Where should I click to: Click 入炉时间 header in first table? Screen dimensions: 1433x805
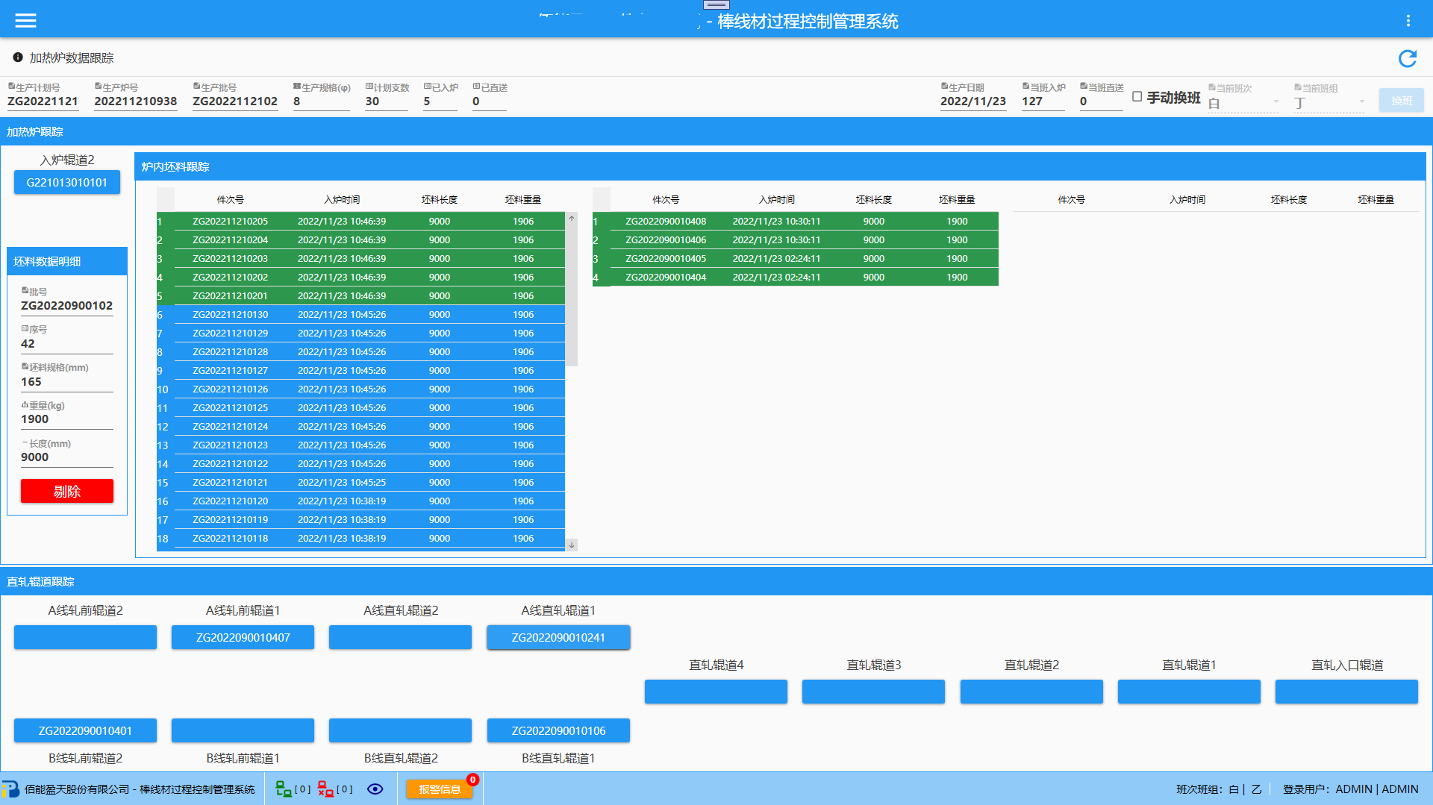[x=342, y=199]
